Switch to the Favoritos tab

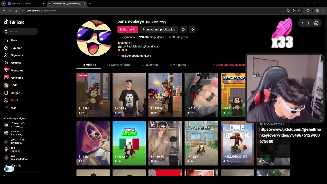pyautogui.click(x=149, y=65)
